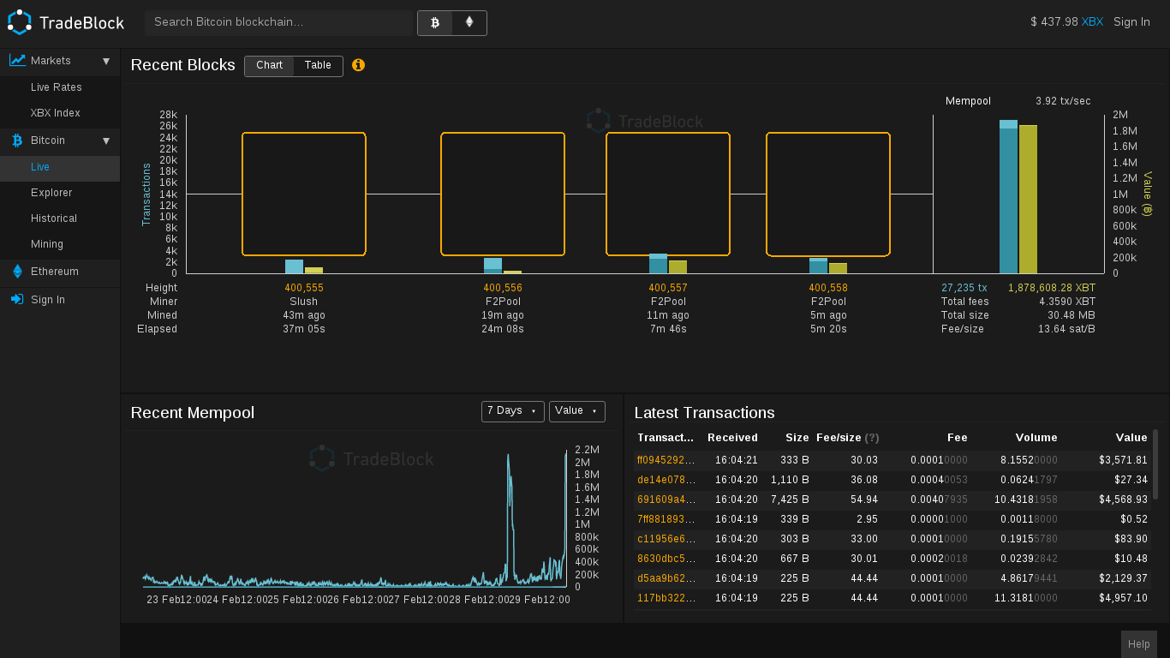Click the Received column header
Viewport: 1170px width, 658px height.
pyautogui.click(x=732, y=438)
